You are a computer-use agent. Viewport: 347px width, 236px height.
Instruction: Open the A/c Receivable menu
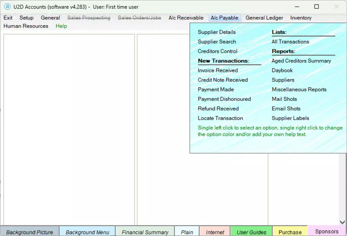186,18
